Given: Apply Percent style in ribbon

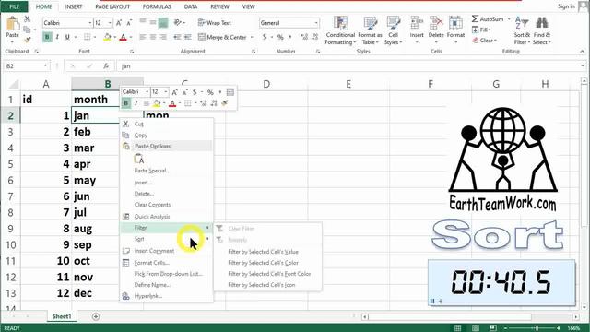Looking at the screenshot, I should click(280, 37).
